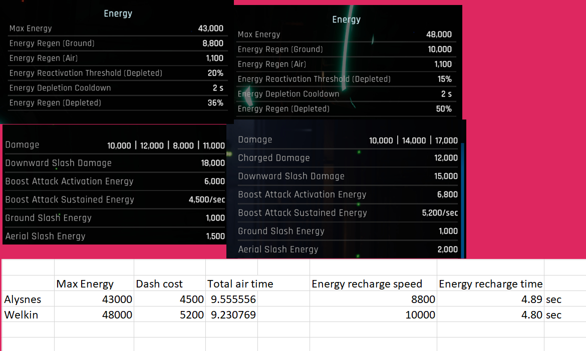Select the 20% Energy Reactivation Threshold value
Screen dimensions: 586x351
coord(215,73)
